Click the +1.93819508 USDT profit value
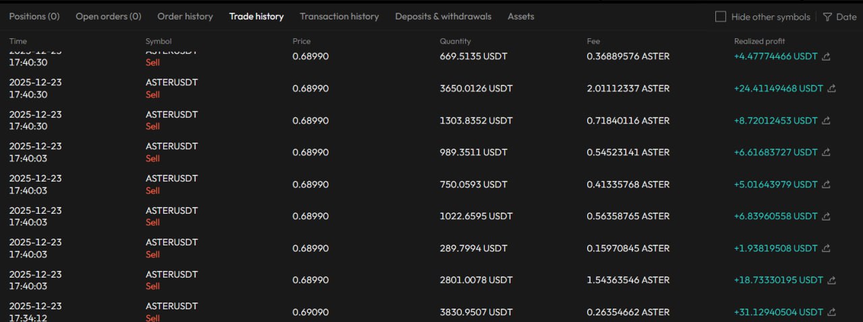 pyautogui.click(x=775, y=248)
